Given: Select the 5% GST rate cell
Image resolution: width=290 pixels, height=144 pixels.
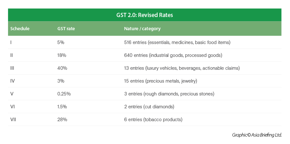Looking at the screenshot, I should tap(61, 42).
